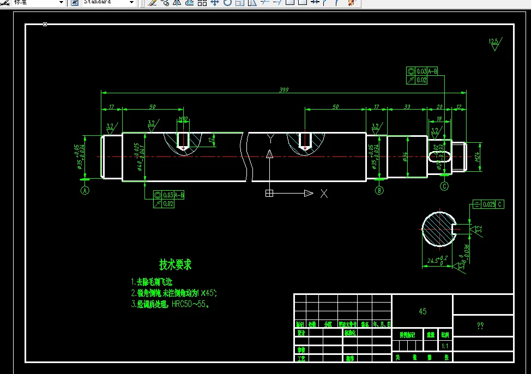Screen dimensions: 531x374
Task: Select the Break tool
Action: [x=303, y=3]
